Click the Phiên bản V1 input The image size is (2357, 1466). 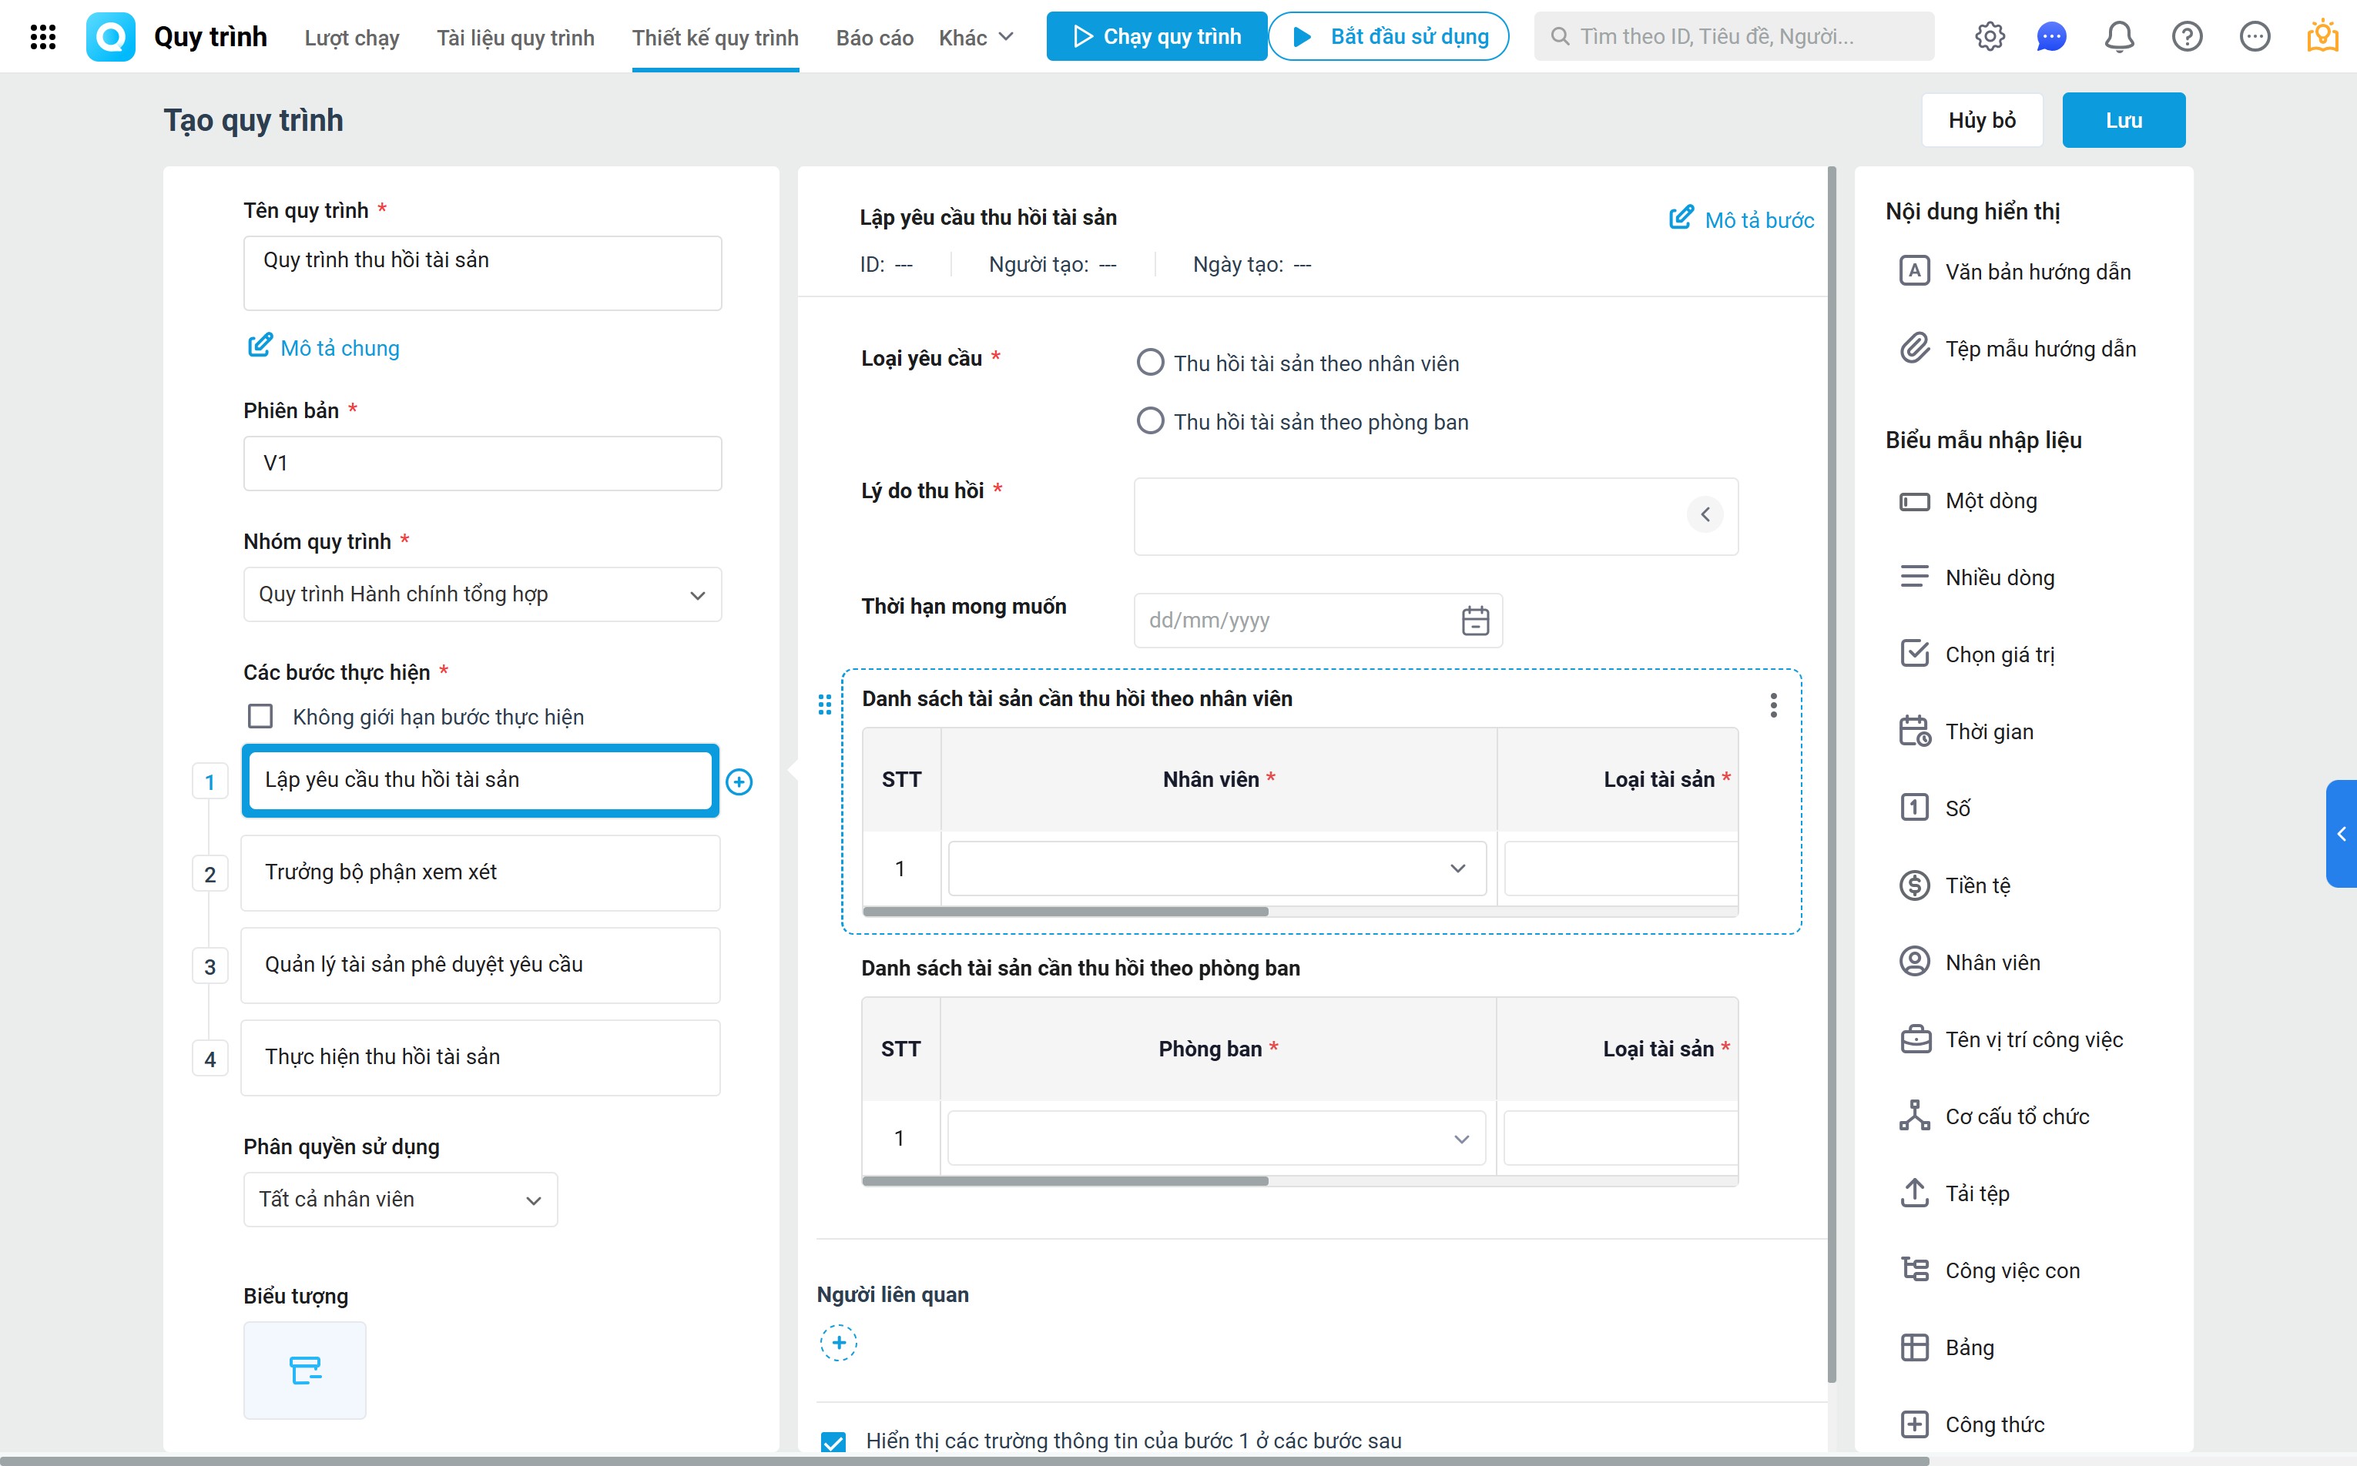click(x=482, y=464)
